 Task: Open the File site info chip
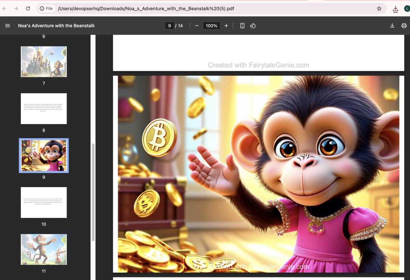(x=46, y=9)
